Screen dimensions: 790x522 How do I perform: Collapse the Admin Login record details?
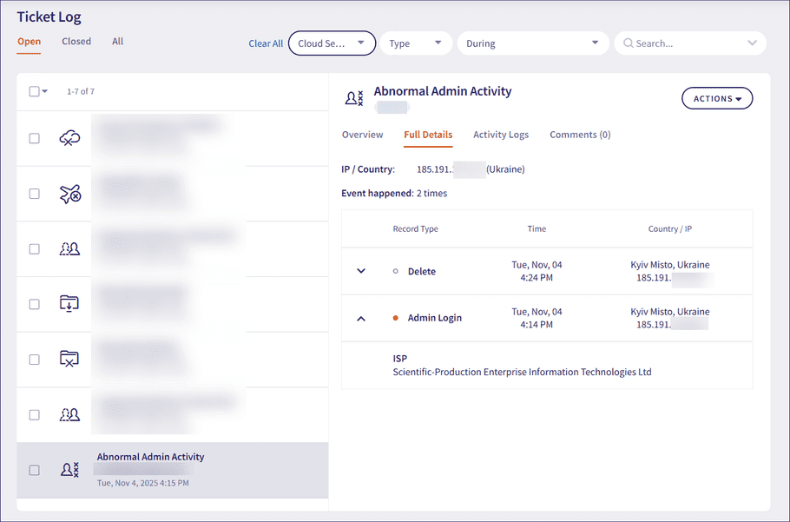click(x=361, y=318)
